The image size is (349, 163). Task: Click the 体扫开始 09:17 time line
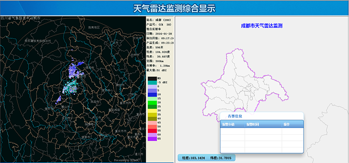(160, 38)
